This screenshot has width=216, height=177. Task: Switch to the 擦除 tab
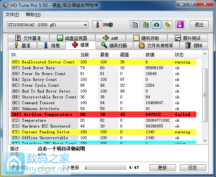194,45
